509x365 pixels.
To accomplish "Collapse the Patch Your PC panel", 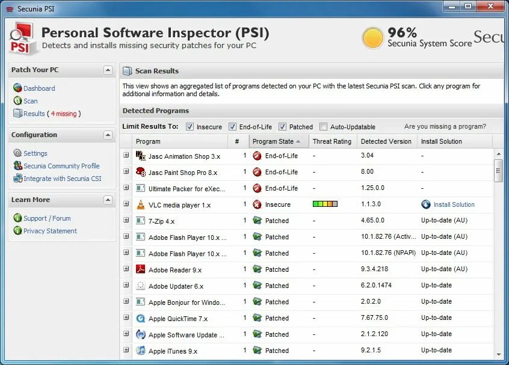I will click(x=108, y=70).
